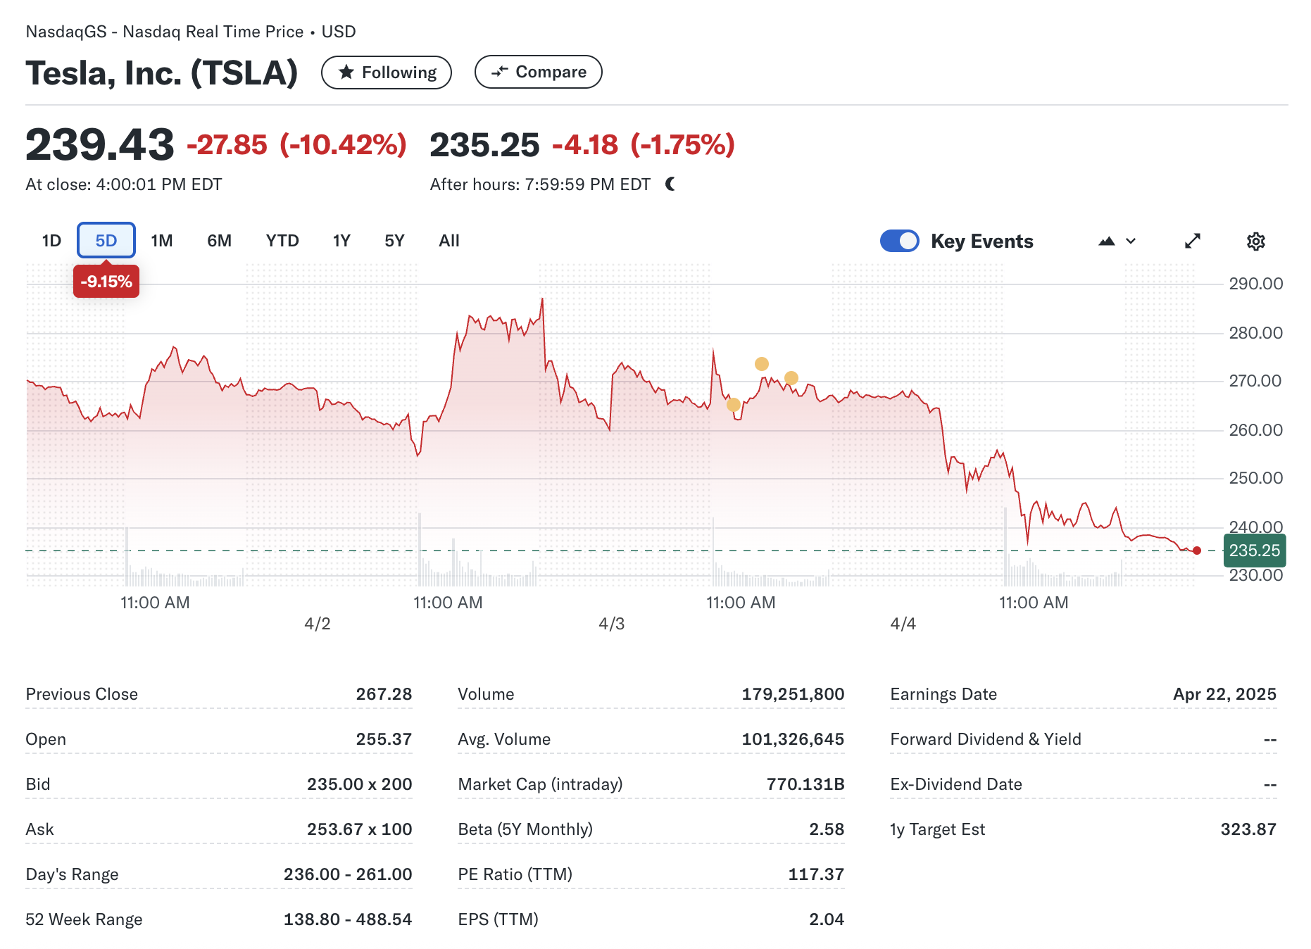Click the Ask value 253.67 x 100
The height and width of the screenshot is (949, 1311).
(x=359, y=829)
